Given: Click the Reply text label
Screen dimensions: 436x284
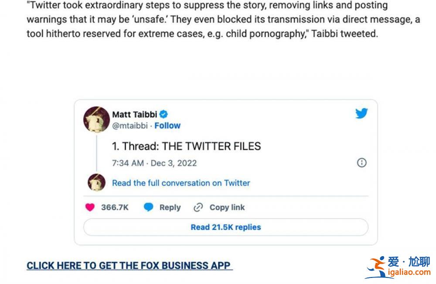Looking at the screenshot, I should click(x=170, y=207).
